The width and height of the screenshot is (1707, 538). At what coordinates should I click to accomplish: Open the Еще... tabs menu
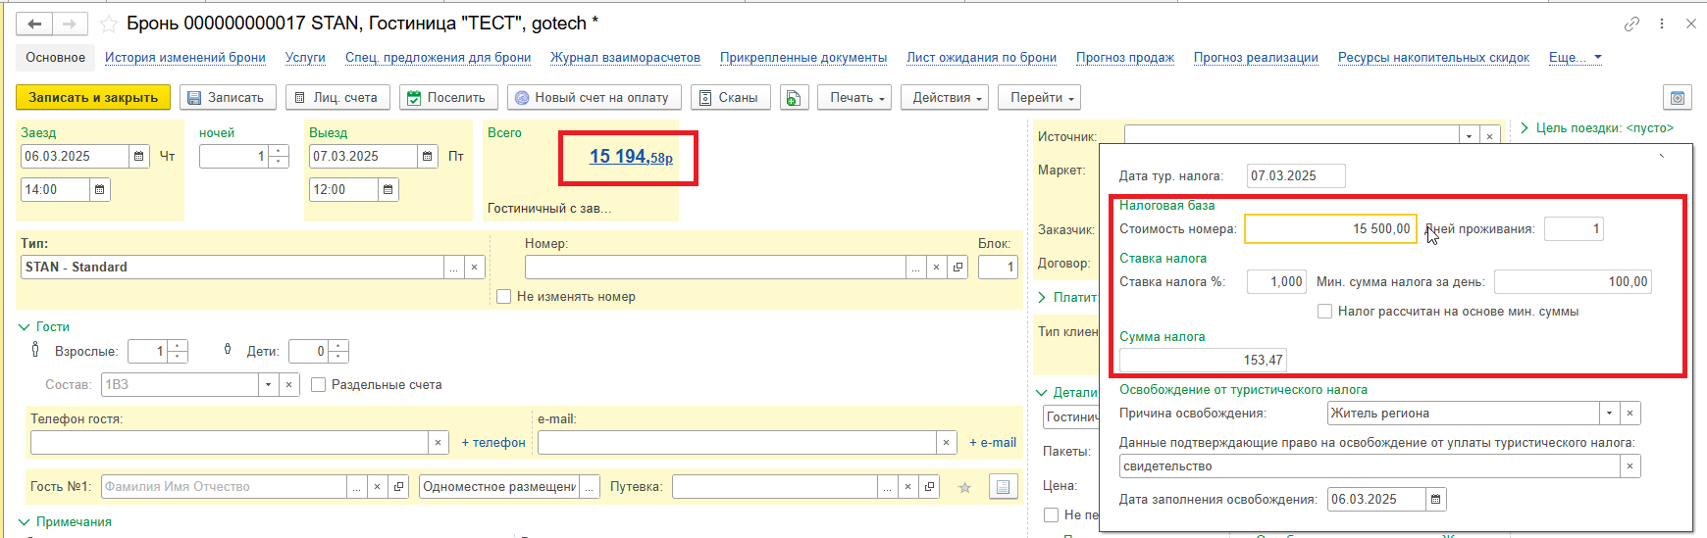pyautogui.click(x=1576, y=57)
